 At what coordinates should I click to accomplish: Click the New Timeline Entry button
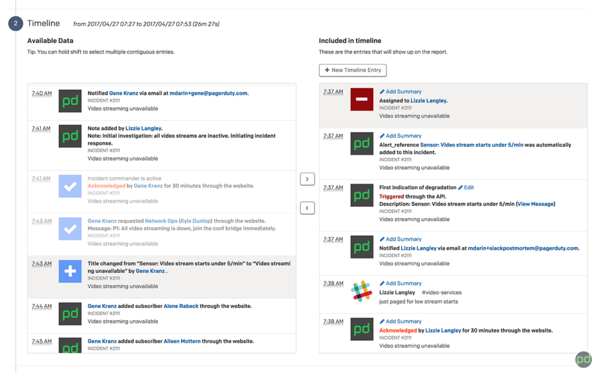(x=353, y=70)
